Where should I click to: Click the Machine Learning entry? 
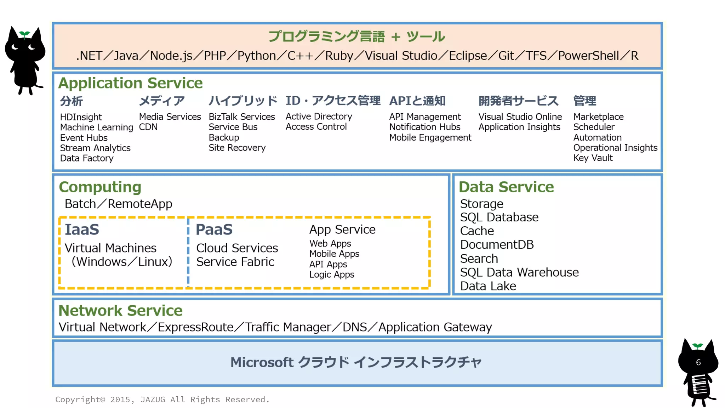96,127
